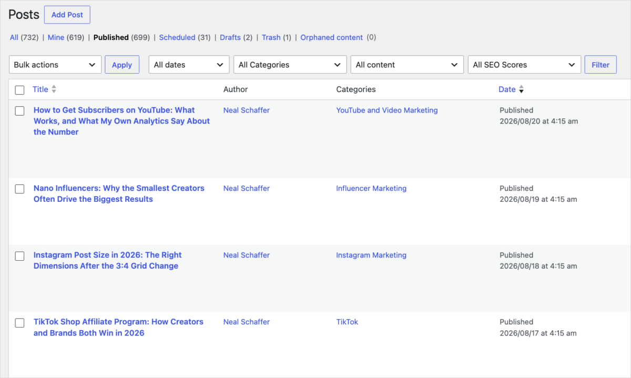Open the All Categories dropdown
Screen dimensions: 631x378
click(x=290, y=65)
